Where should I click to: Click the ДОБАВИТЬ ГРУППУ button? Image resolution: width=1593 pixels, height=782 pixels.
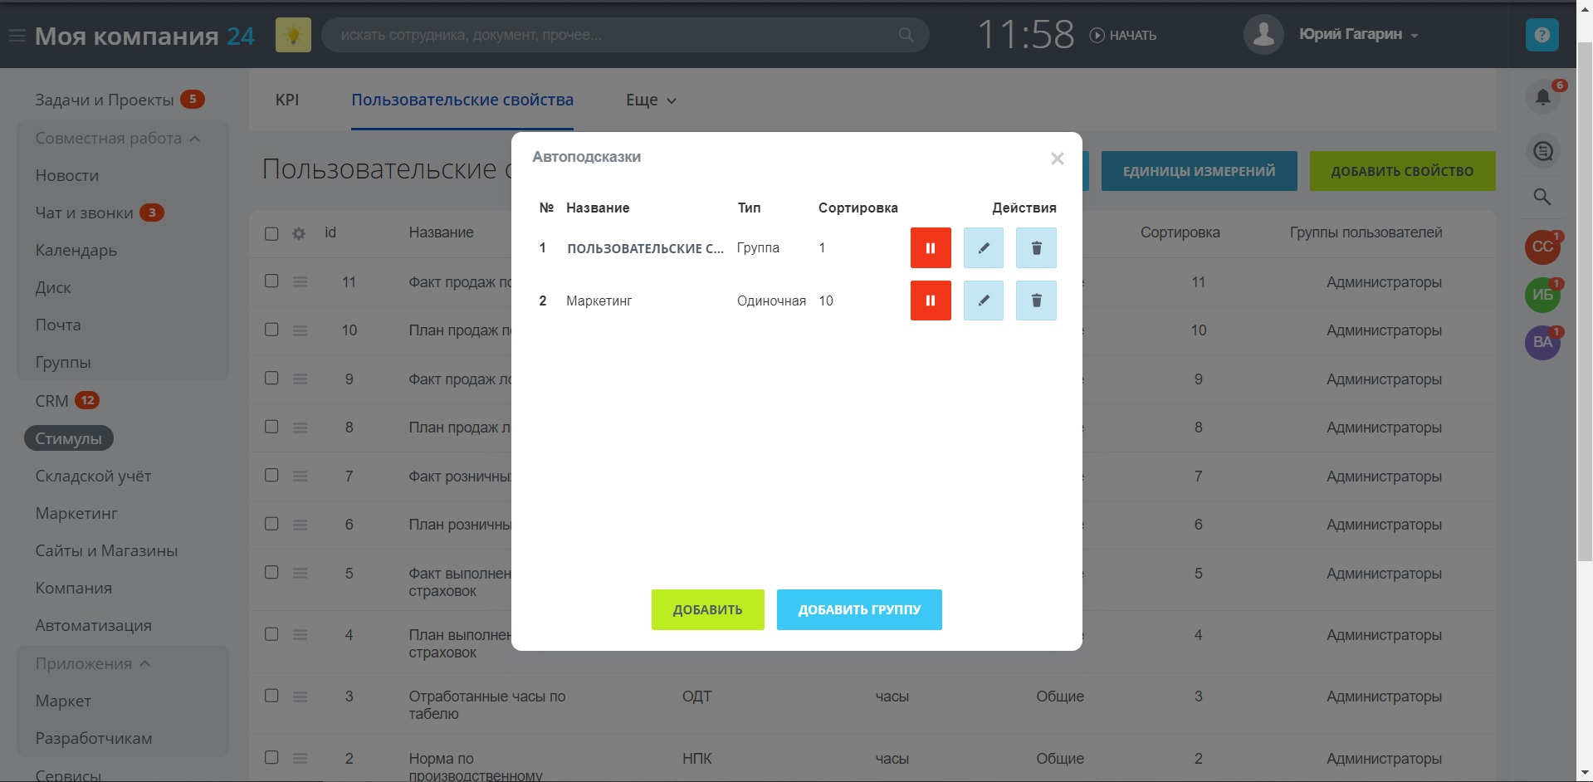859,609
